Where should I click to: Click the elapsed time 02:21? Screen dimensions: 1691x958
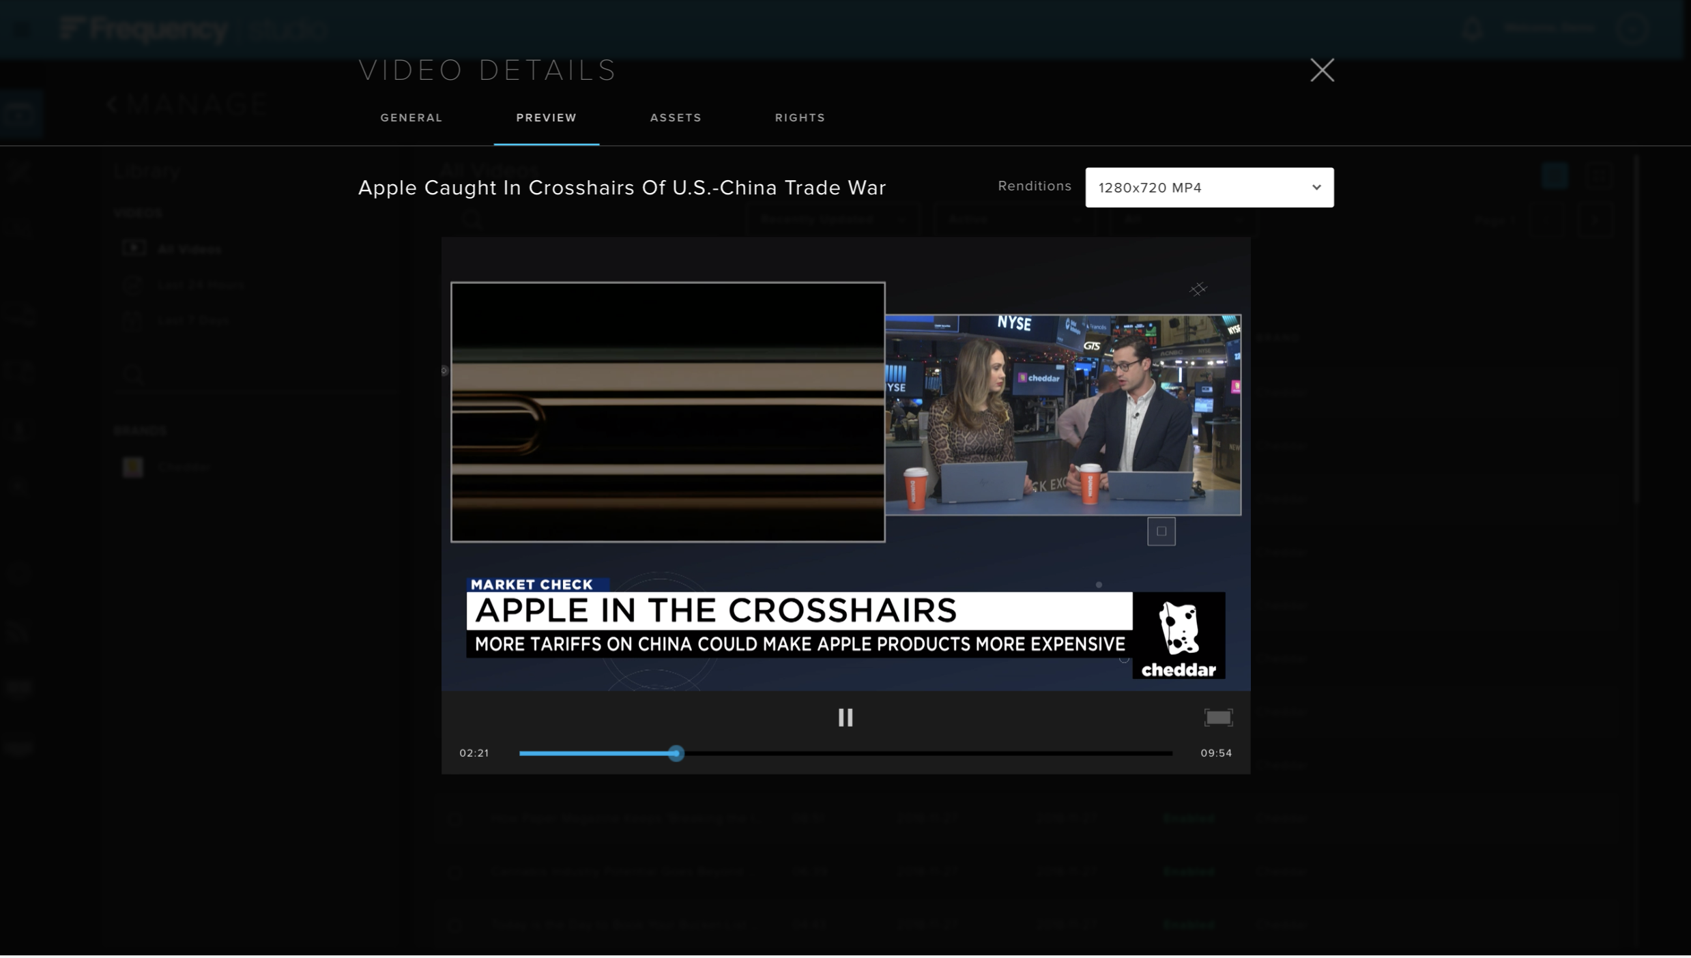[474, 753]
